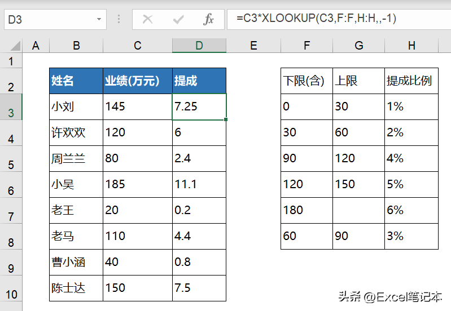This screenshot has width=451, height=311.
Task: Click the formula bar with the XLOOKUP formula
Action: pyautogui.click(x=339, y=19)
